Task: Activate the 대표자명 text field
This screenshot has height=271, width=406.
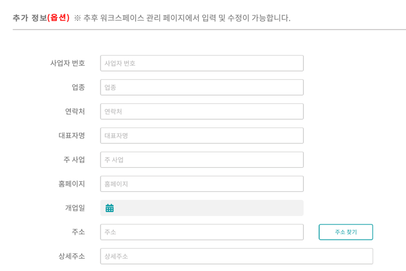Action: coord(202,135)
